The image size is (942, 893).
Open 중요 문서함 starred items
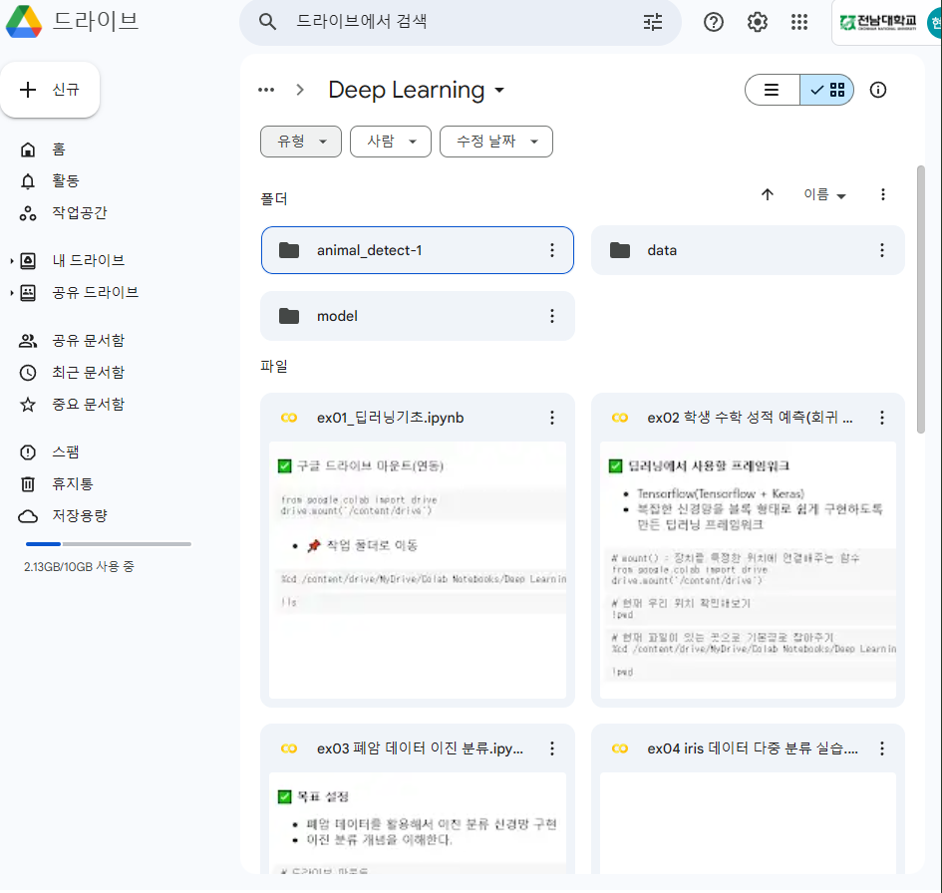[89, 405]
